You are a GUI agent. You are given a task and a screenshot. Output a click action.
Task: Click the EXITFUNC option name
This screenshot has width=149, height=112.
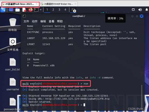tap(33, 32)
